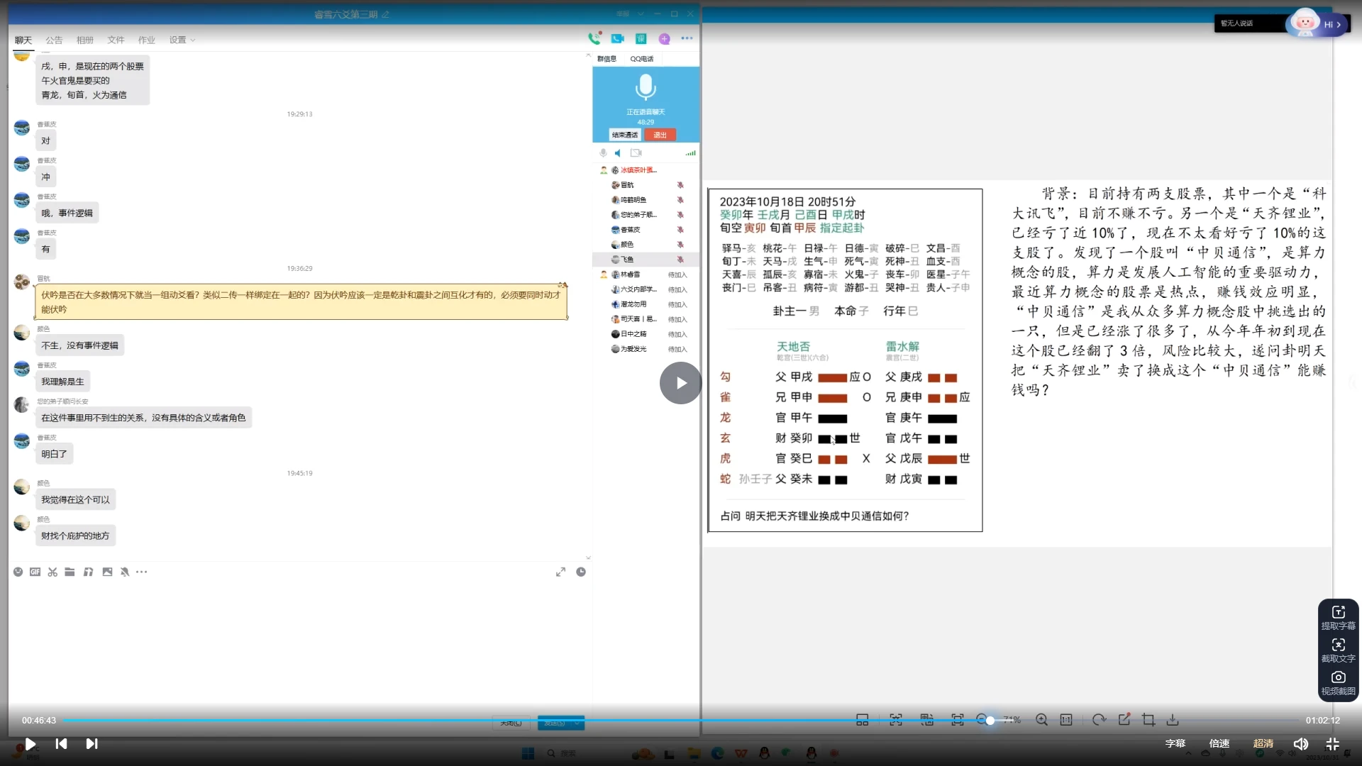Click the video call icon in chat header

(617, 39)
